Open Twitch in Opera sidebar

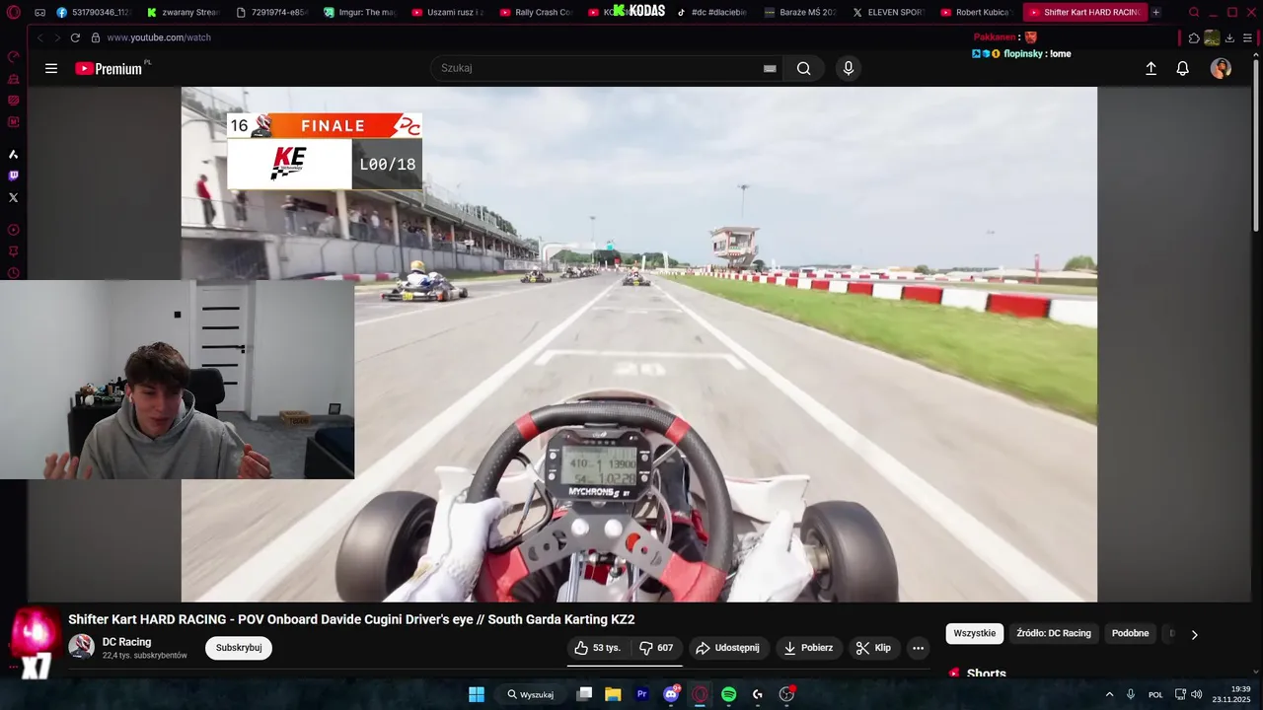pos(13,176)
